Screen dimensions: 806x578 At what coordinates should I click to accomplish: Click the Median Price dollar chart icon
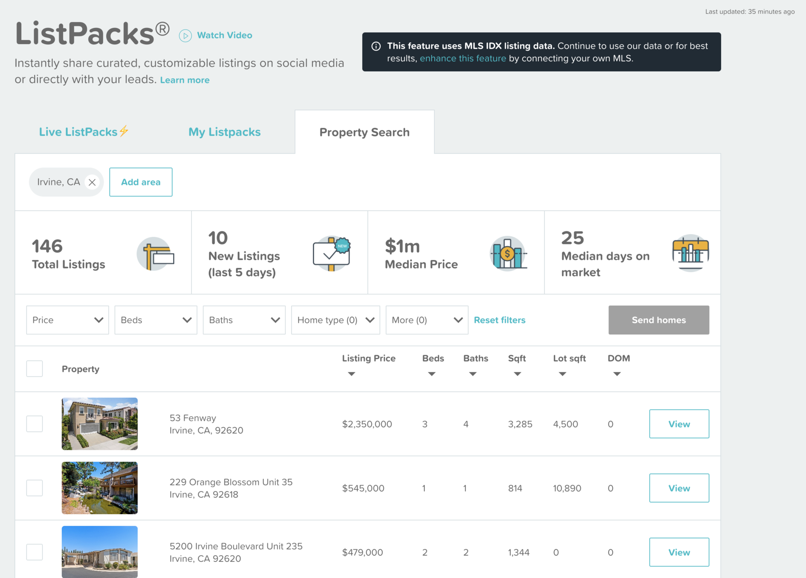(508, 253)
